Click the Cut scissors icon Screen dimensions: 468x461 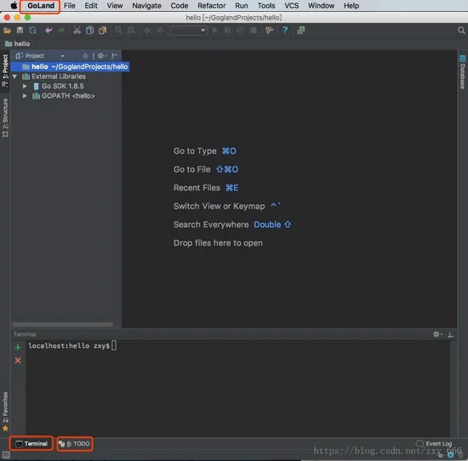click(x=77, y=31)
